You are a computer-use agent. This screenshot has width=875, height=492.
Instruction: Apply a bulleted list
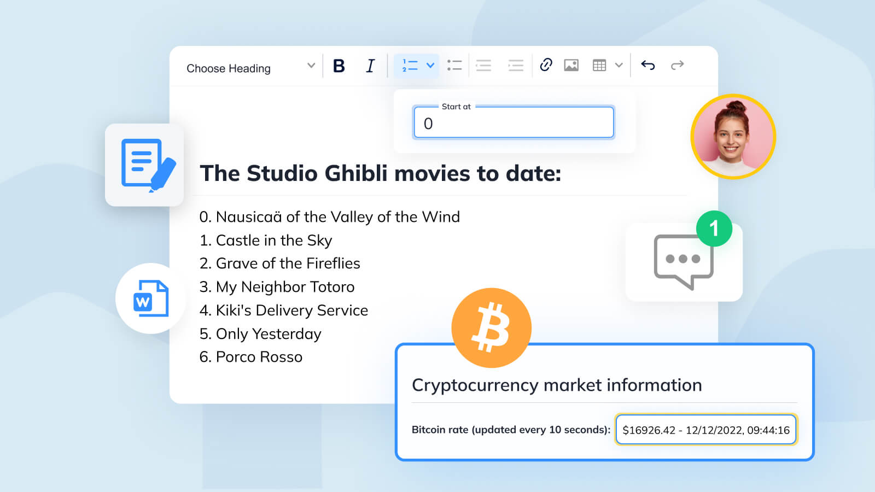pos(454,66)
